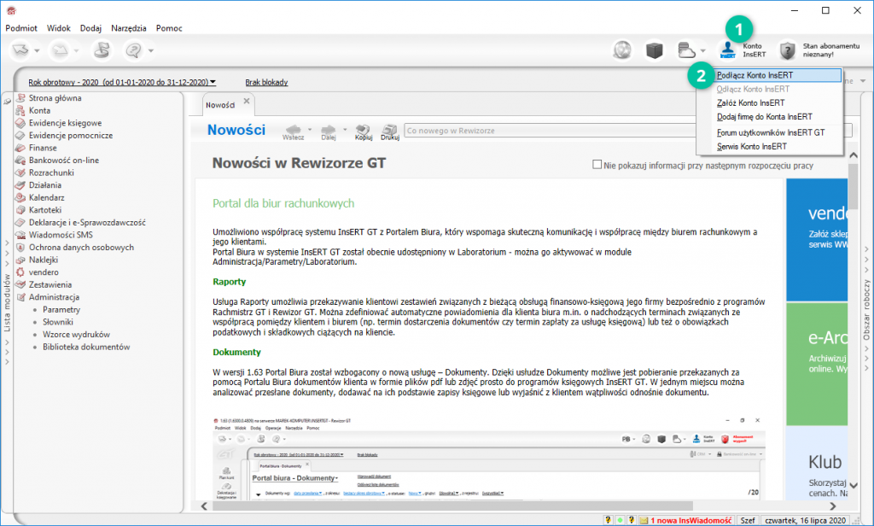The height and width of the screenshot is (526, 874).
Task: Click the Konta module icon
Action: [x=20, y=110]
